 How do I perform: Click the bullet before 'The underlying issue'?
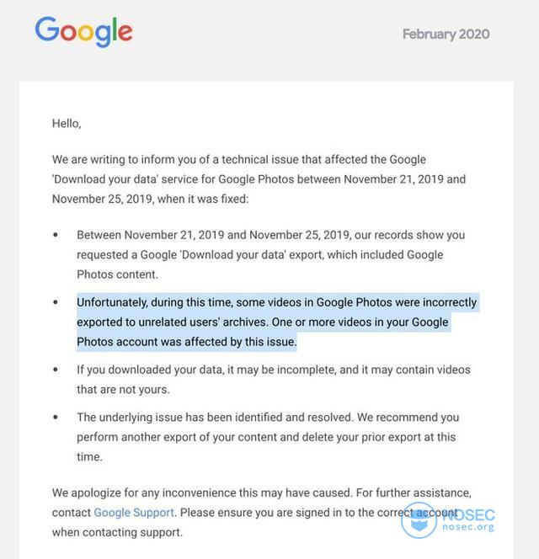(x=56, y=417)
